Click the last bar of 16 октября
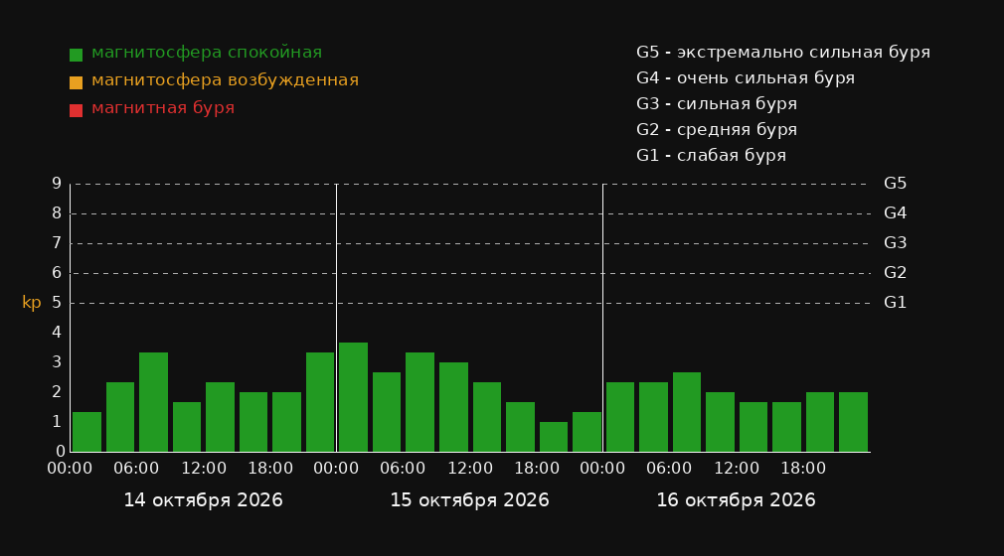The image size is (1004, 556). (853, 422)
